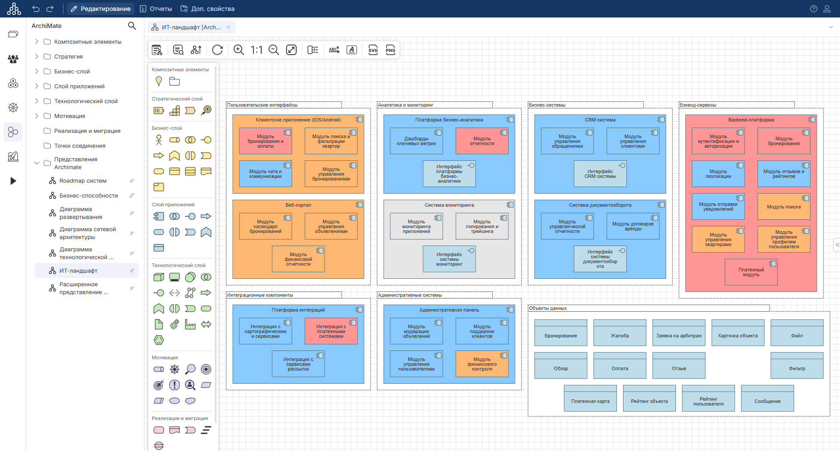Expand the Бизнес-слой folder
Image resolution: width=840 pixels, height=451 pixels.
point(37,71)
